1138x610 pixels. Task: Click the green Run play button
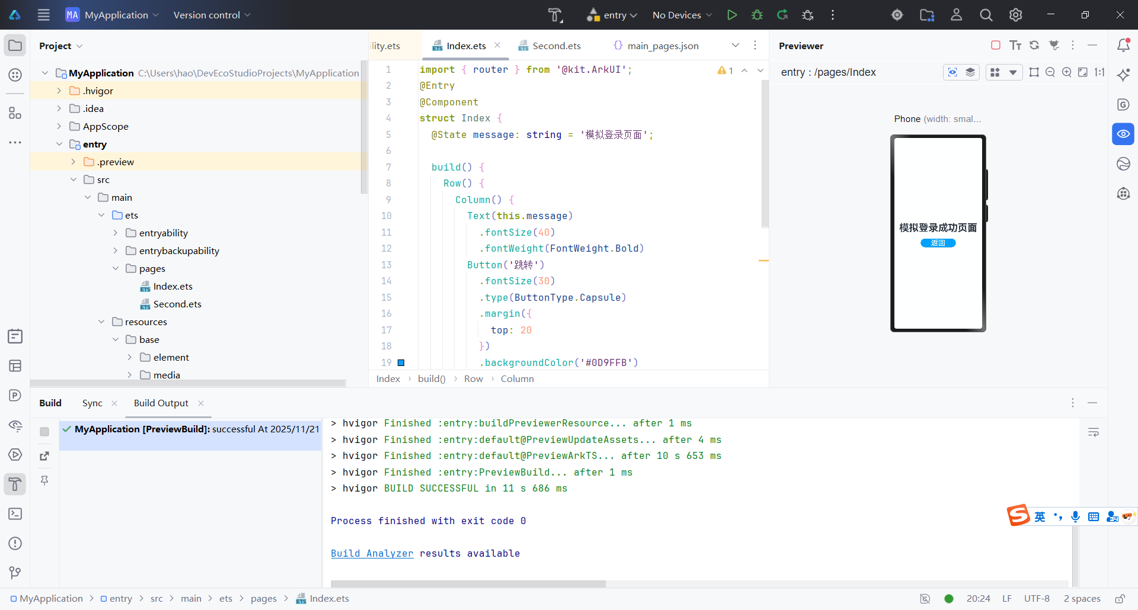tap(732, 15)
